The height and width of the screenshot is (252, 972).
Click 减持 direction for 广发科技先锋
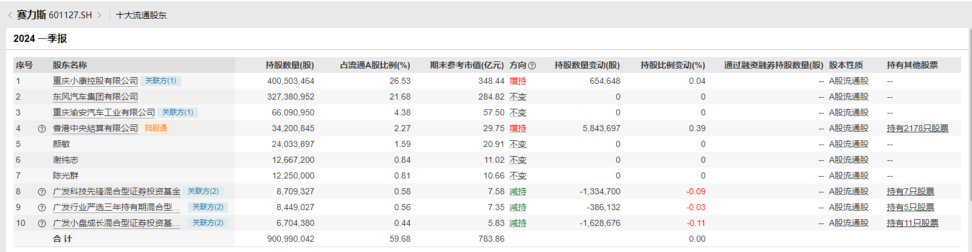[518, 191]
